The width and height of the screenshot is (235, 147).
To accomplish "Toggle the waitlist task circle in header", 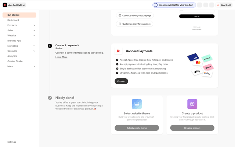I will pyautogui.click(x=156, y=5).
